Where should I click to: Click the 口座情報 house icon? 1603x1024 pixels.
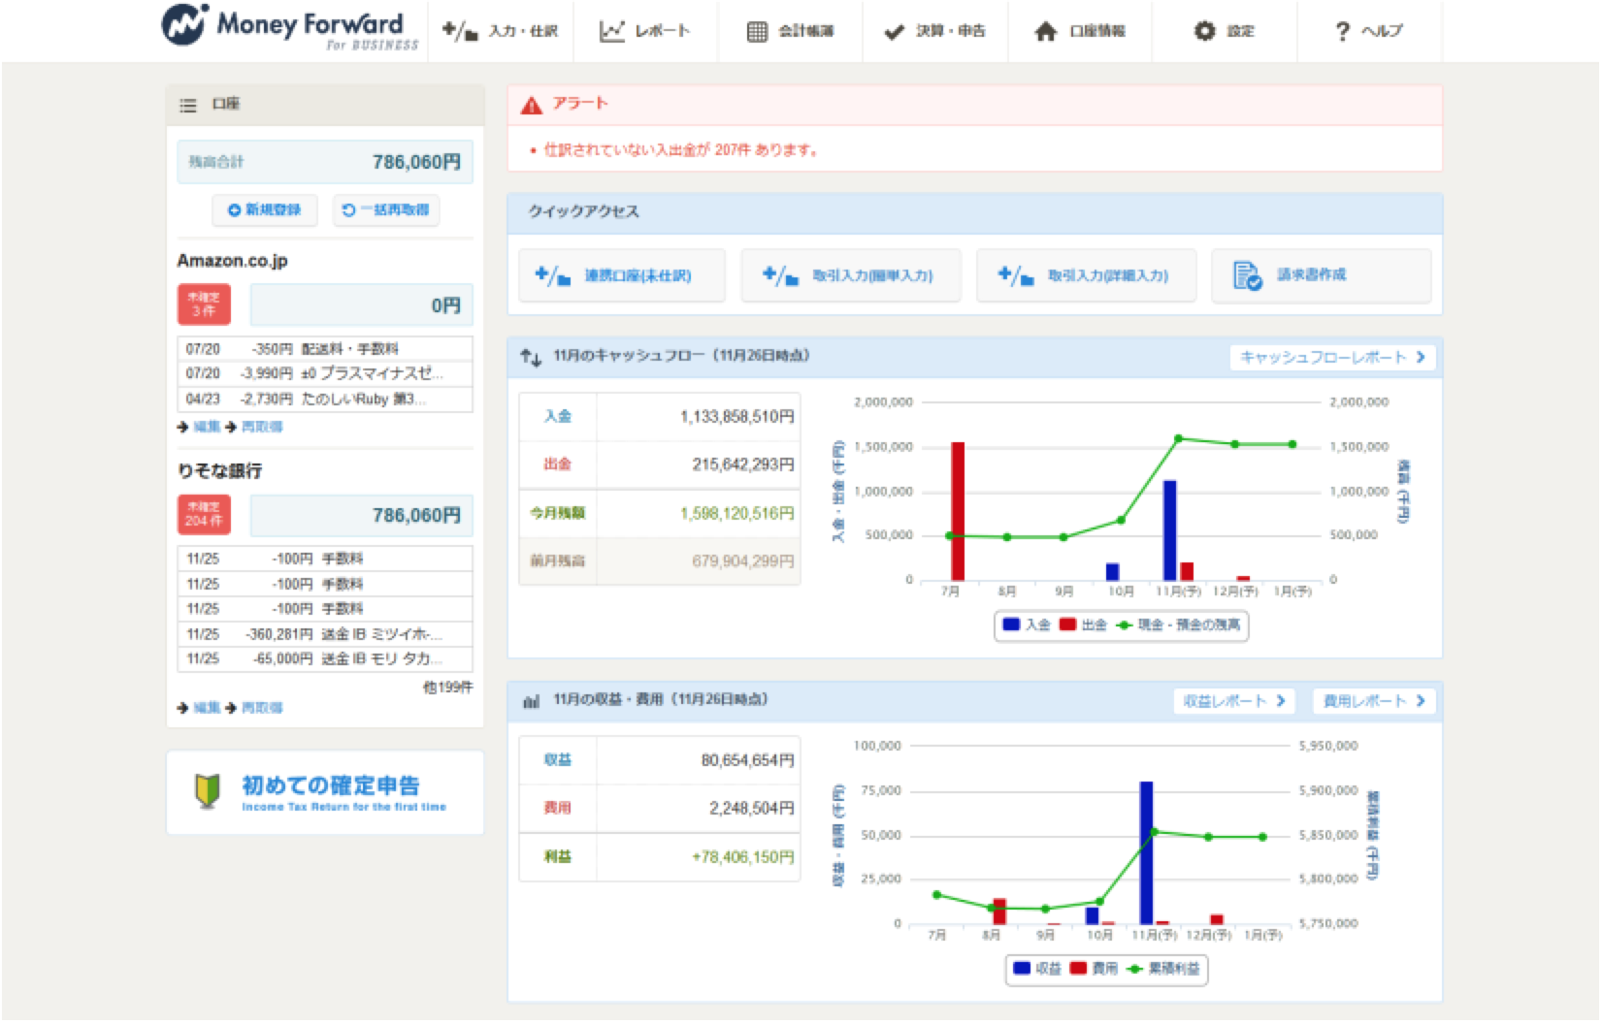(x=1045, y=32)
